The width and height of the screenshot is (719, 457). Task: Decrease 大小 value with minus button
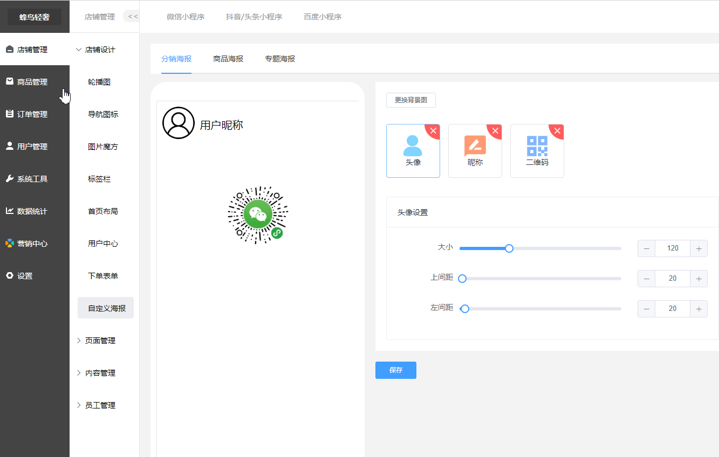646,248
